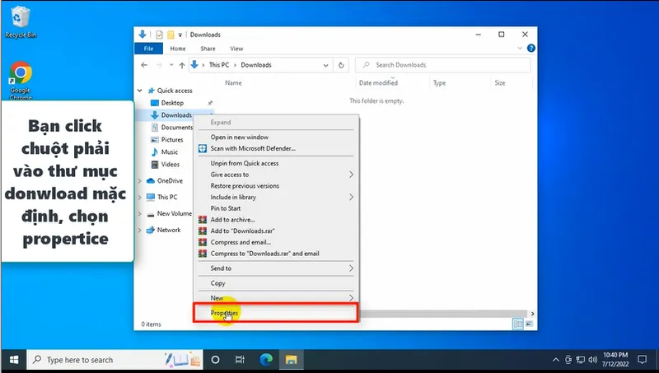
Task: Open the Send to submenu
Action: point(276,268)
